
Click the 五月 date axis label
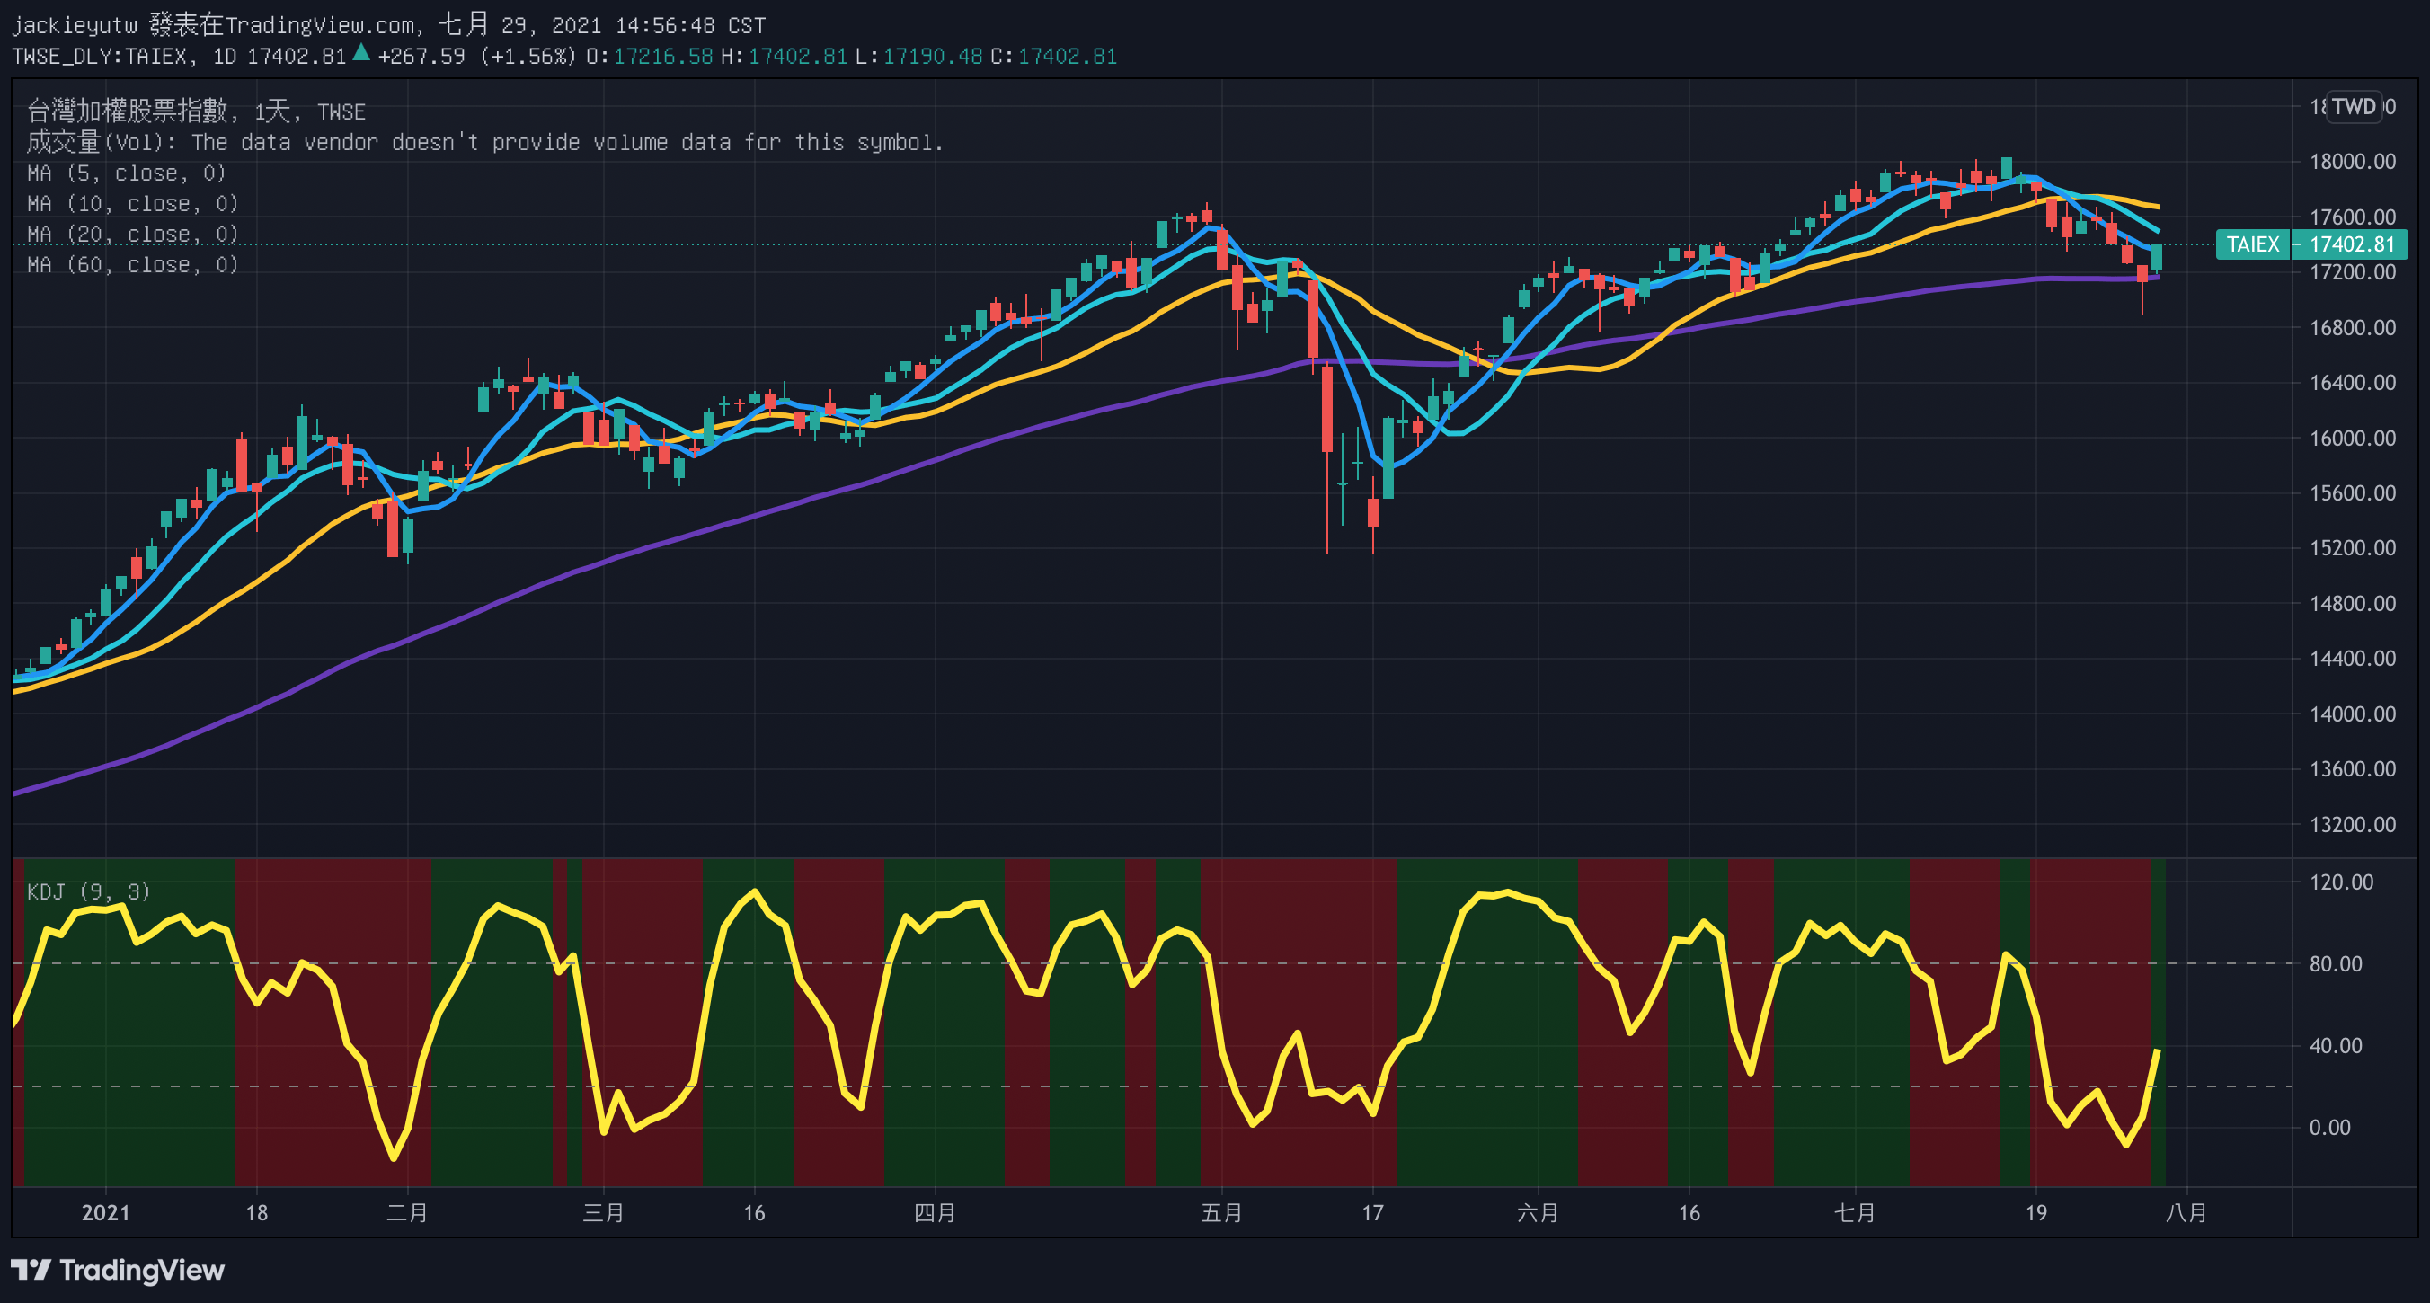(x=1220, y=1212)
